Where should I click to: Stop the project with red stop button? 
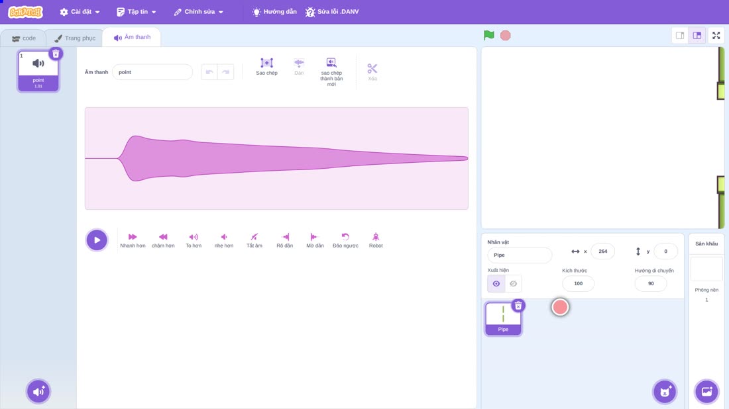click(x=506, y=35)
